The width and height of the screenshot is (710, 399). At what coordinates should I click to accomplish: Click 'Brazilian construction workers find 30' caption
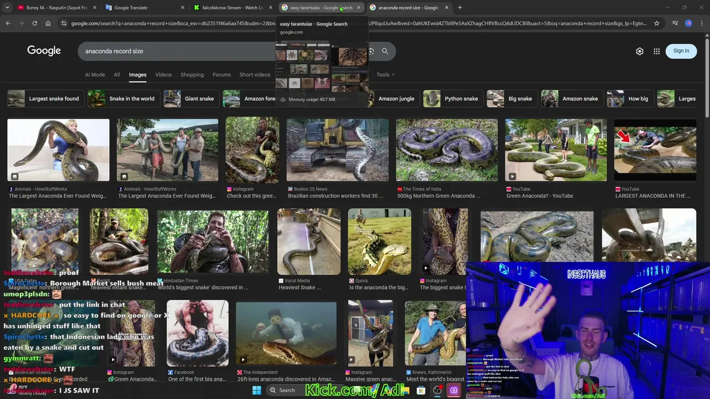pos(336,196)
